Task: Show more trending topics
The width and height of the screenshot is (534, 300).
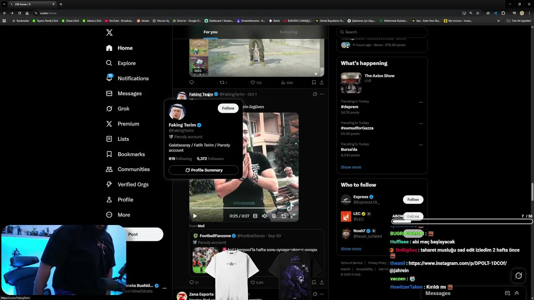Action: 351,167
